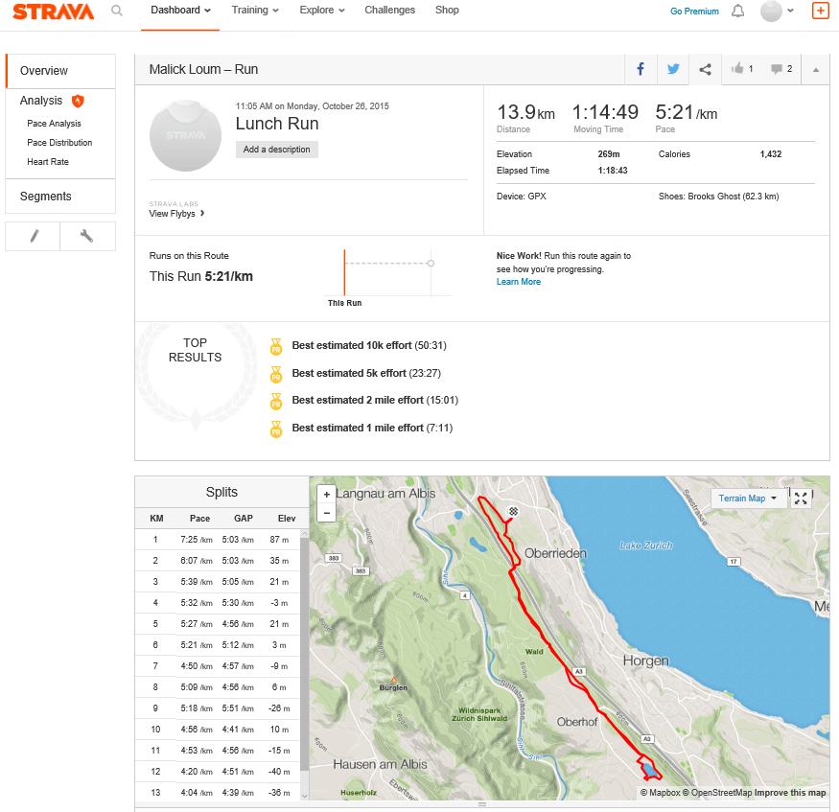Open the notifications bell
839x812 pixels.
click(x=737, y=12)
